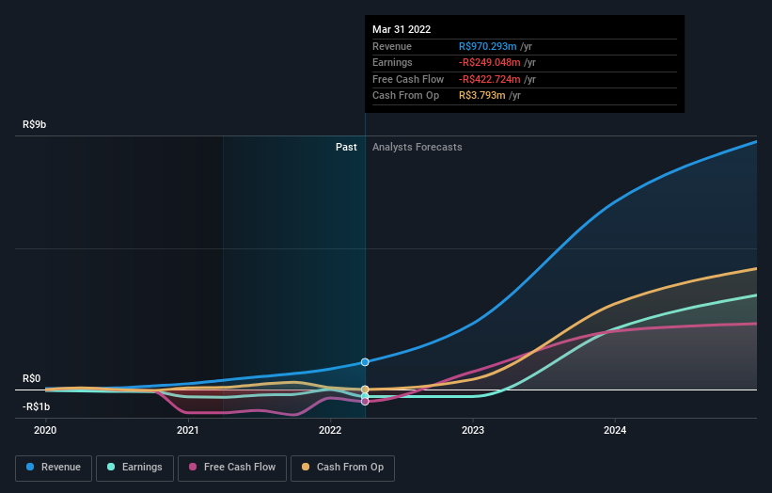The width and height of the screenshot is (772, 493).
Task: Click the Free Cash Flow label in tooltip
Action: pos(408,79)
